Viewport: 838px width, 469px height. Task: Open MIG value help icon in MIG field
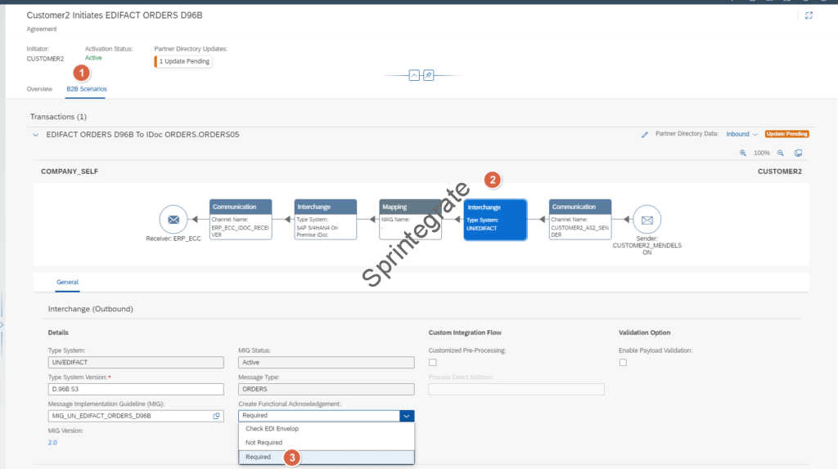(x=217, y=416)
